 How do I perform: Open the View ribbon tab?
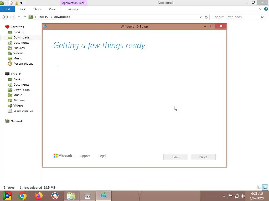(52, 9)
